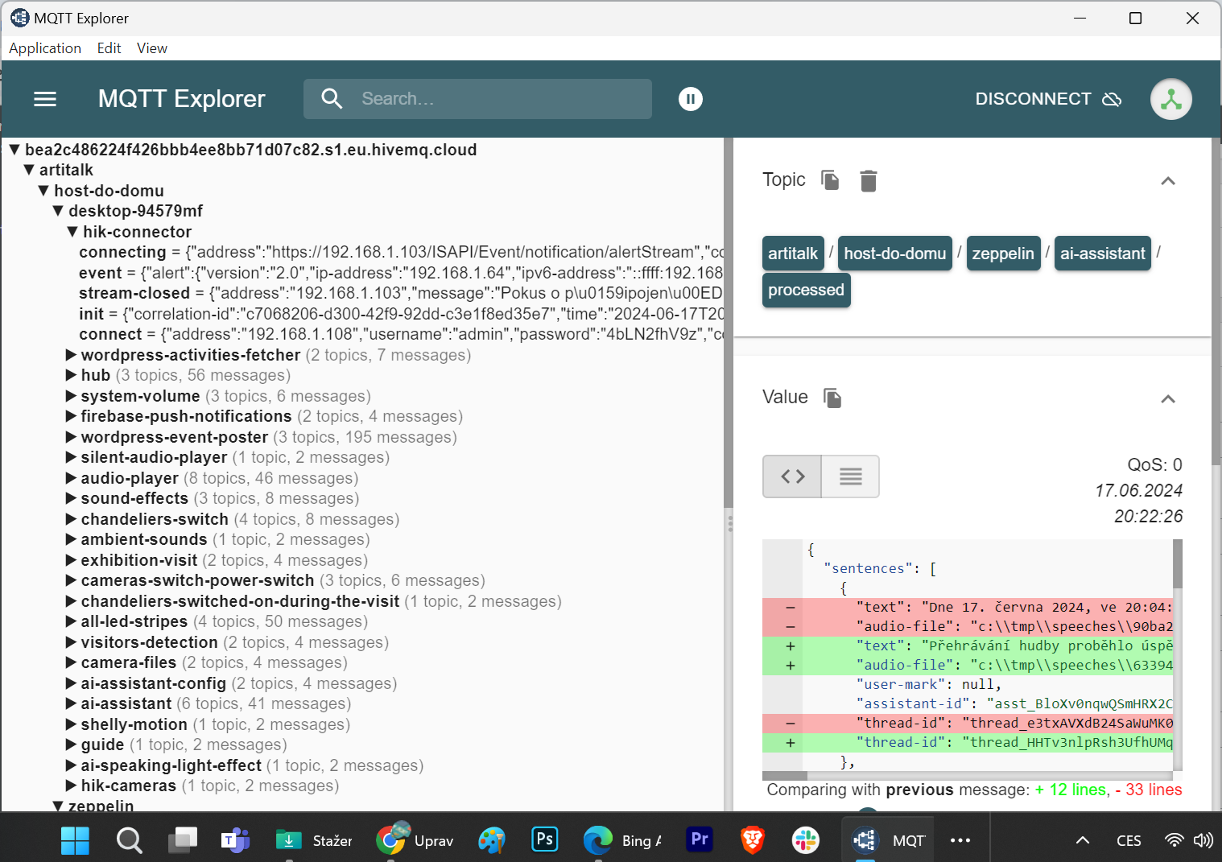The image size is (1222, 862).
Task: Collapse the hivemq.cloud root node
Action: pos(14,150)
